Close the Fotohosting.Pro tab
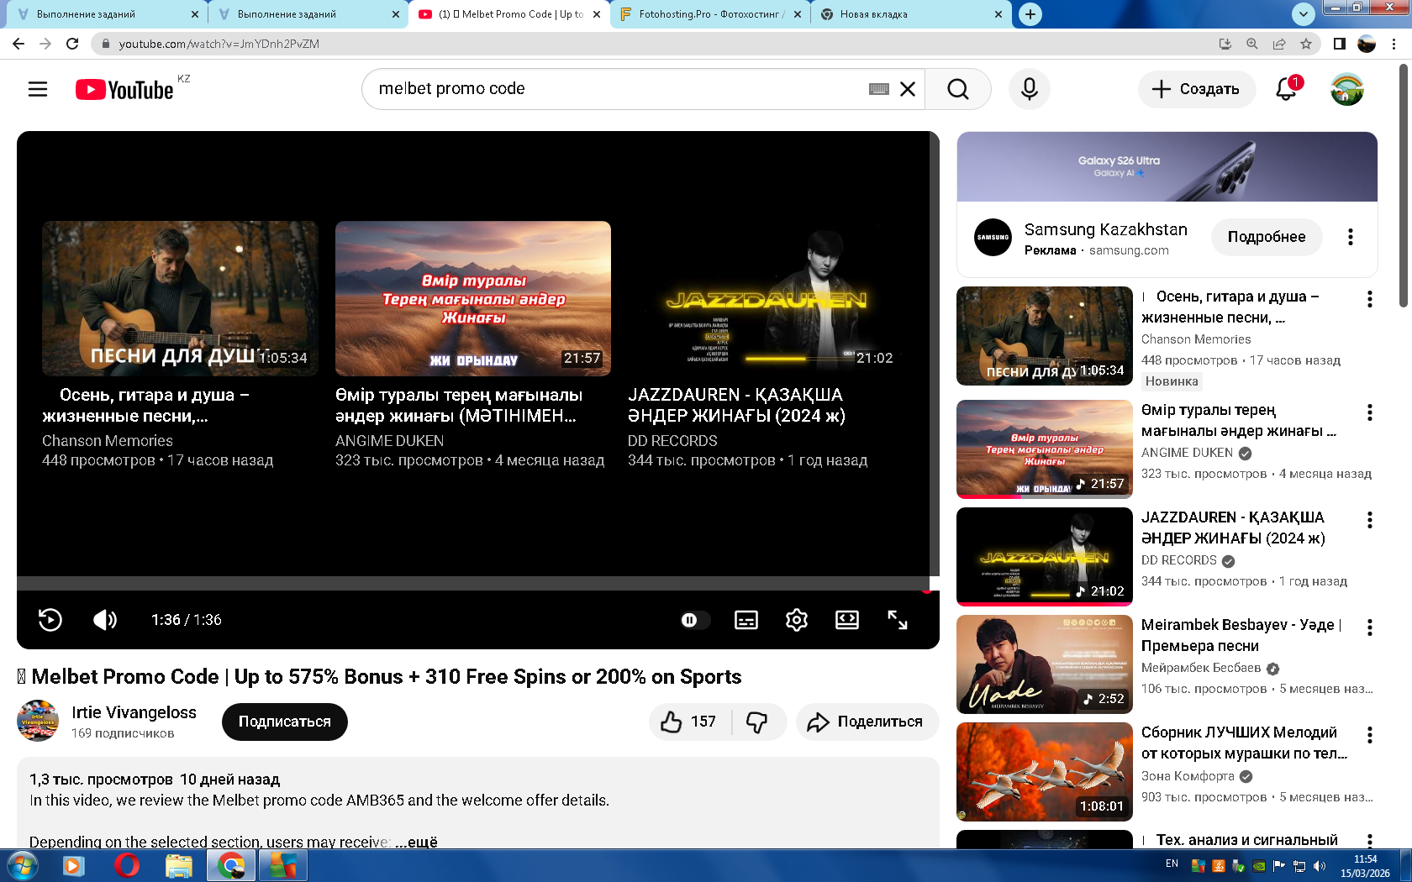 (x=798, y=14)
